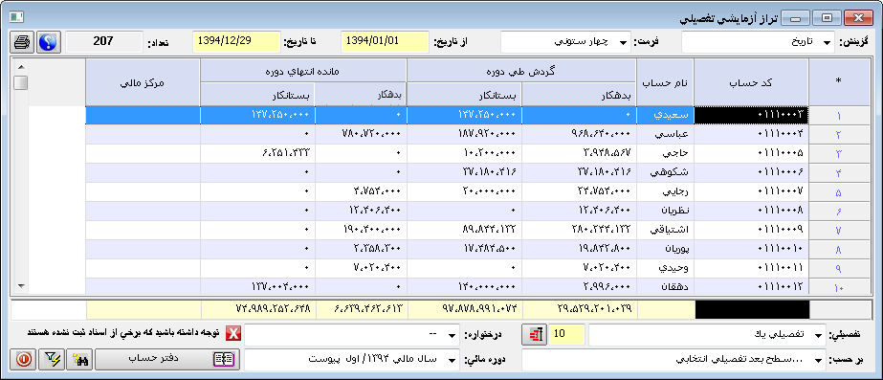Click account code cell in حاجي row

coord(751,154)
